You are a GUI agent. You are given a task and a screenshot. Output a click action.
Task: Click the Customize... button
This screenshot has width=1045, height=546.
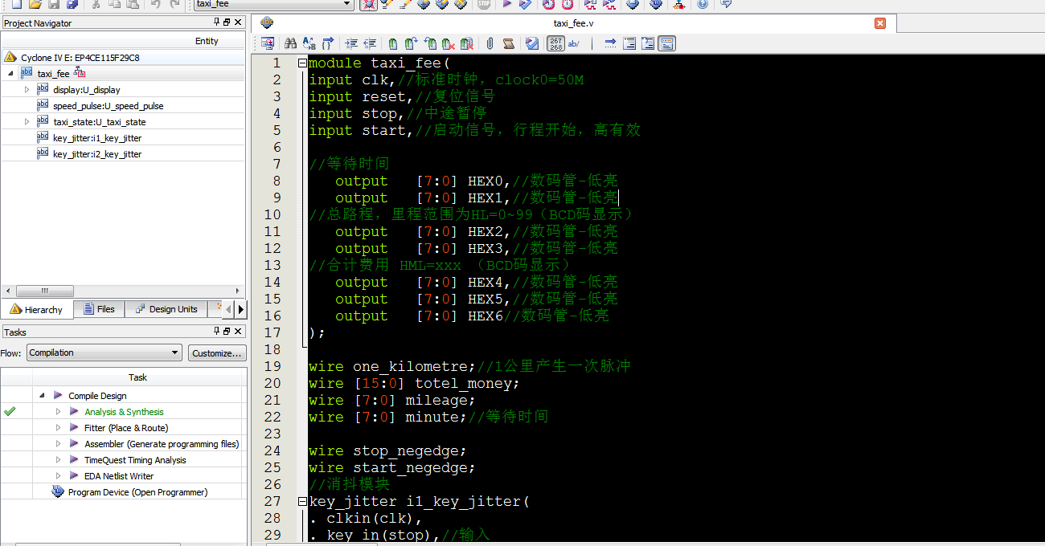pyautogui.click(x=215, y=352)
